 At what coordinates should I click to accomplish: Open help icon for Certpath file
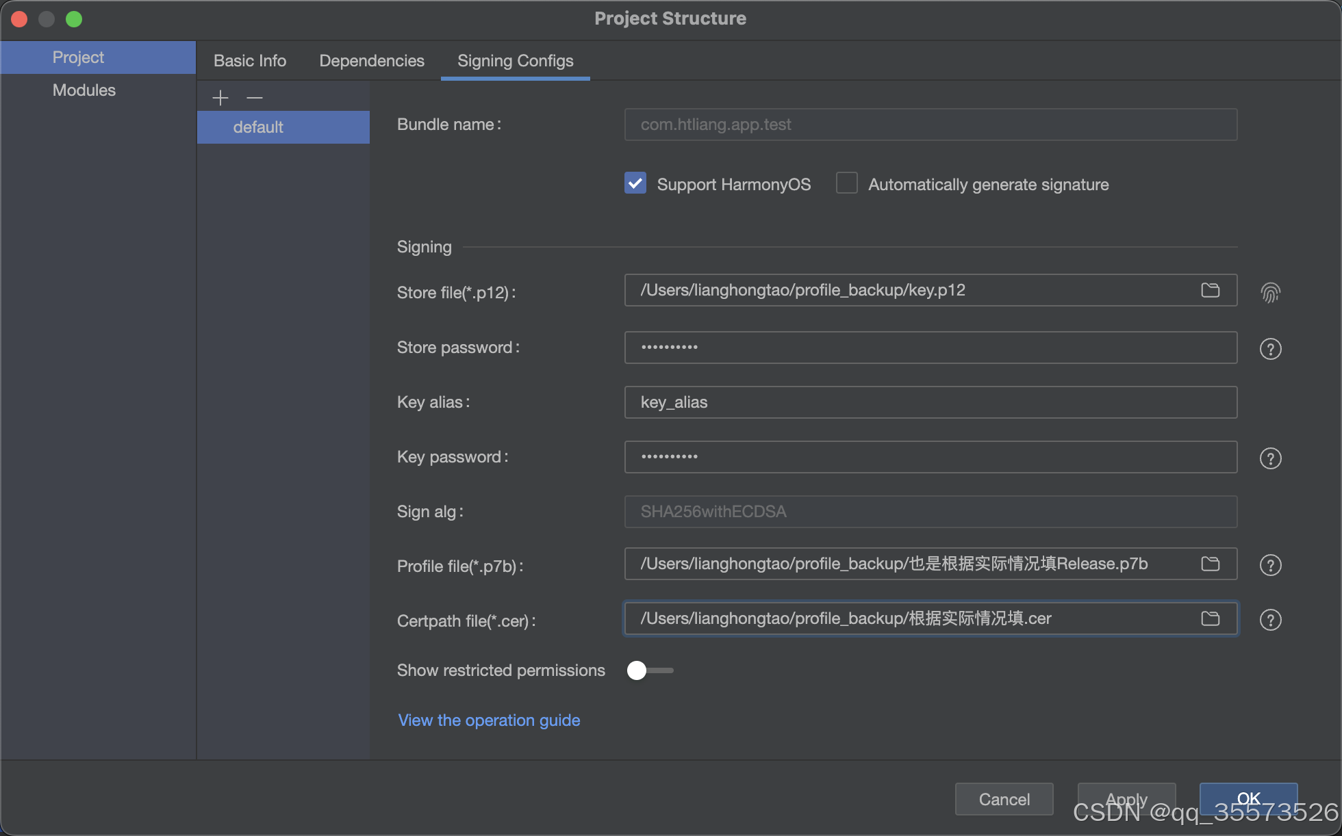(x=1270, y=620)
